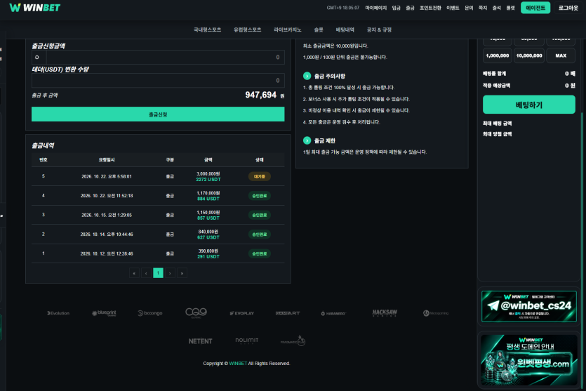Click the NETENT provider logo
586x391 pixels.
point(200,341)
